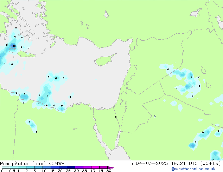Select the 0.1–0.5 mm legend swatch
The image size is (223, 172).
(x=6, y=167)
